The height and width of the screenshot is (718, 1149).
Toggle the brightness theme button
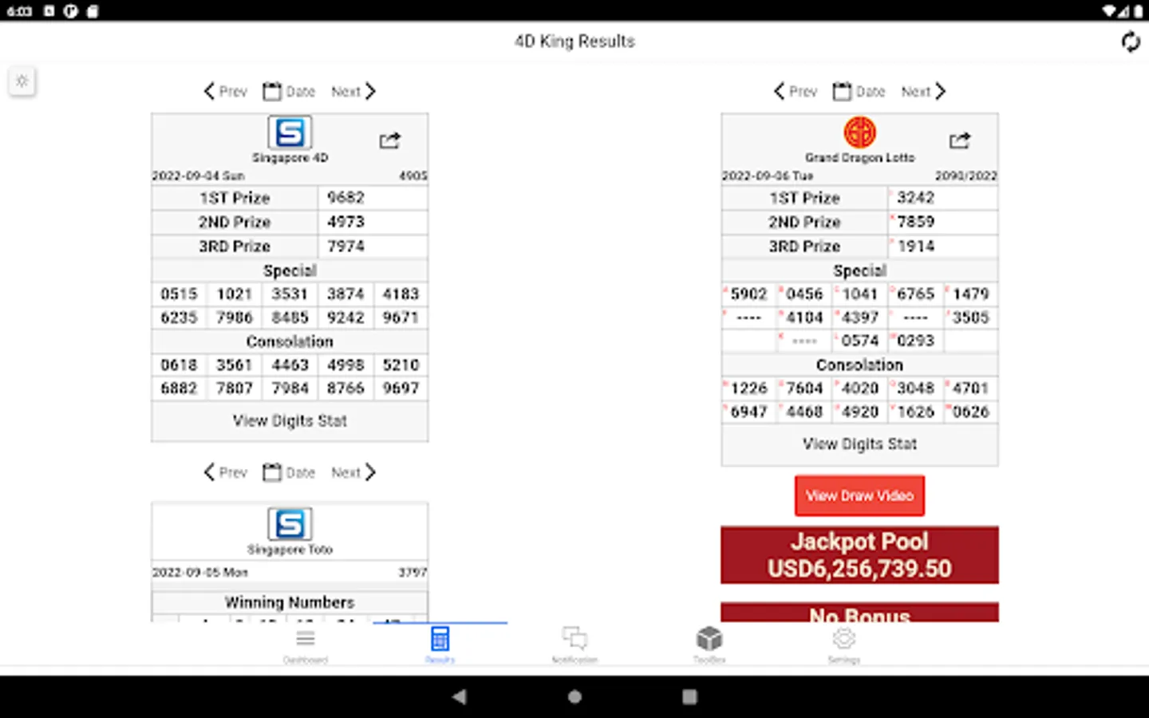(x=22, y=81)
